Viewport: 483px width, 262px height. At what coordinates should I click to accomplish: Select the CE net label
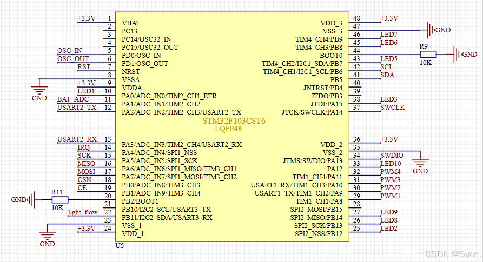point(82,188)
